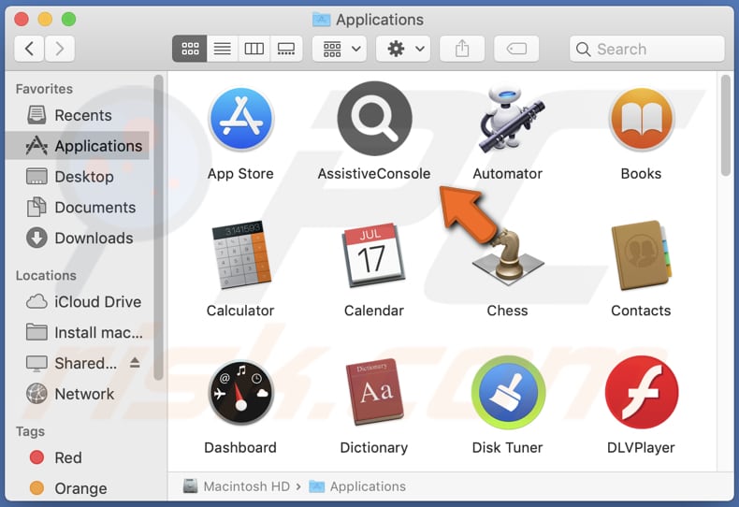Viewport: 739px width, 507px height.
Task: Filter by the Red tag
Action: coord(79,457)
